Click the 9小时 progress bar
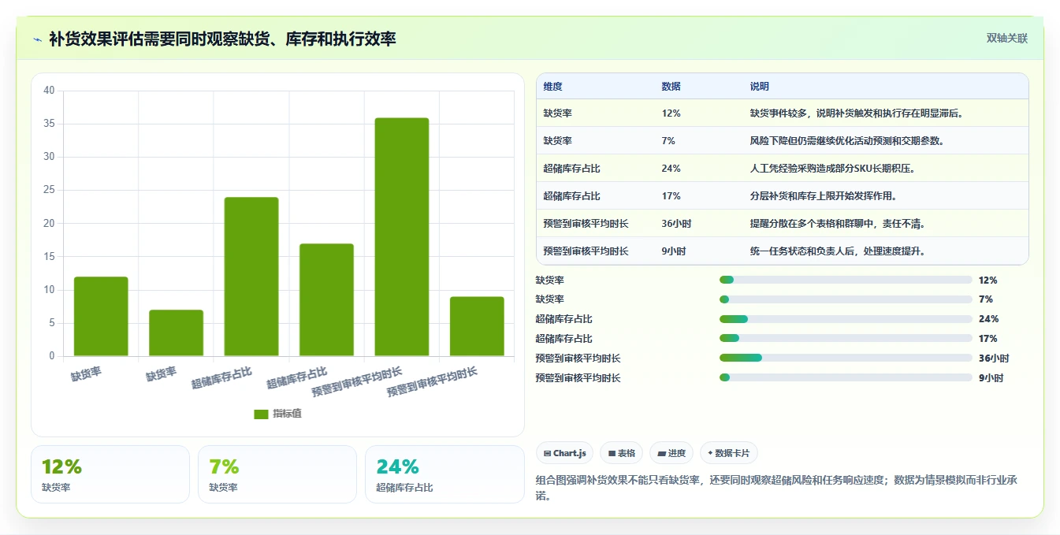This screenshot has height=535, width=1060. tap(846, 378)
